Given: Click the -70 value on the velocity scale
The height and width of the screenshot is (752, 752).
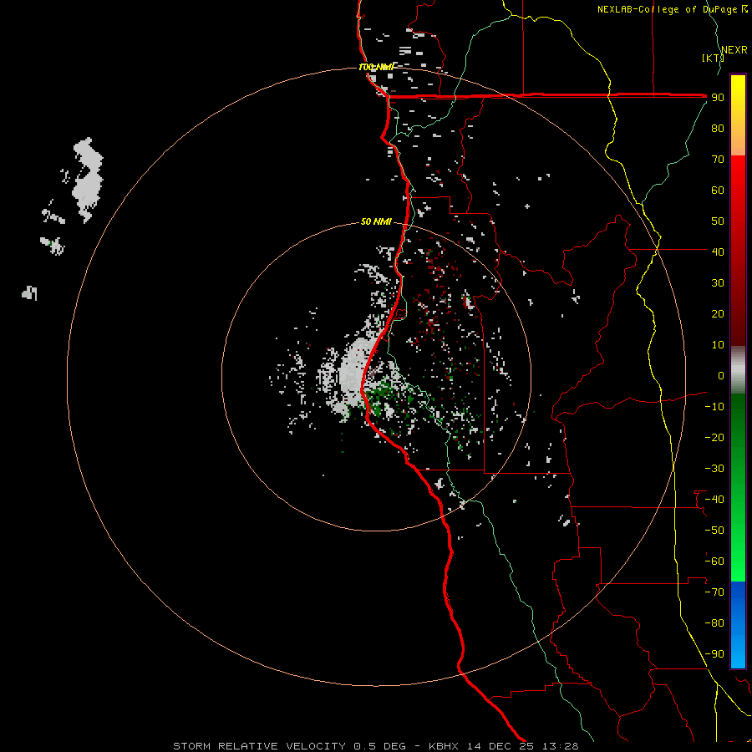Looking at the screenshot, I should click(x=714, y=592).
